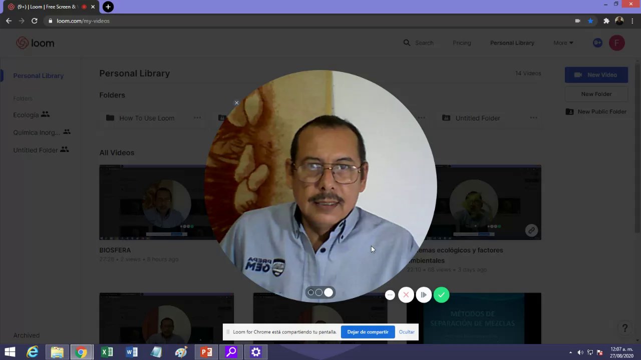Click the camera permission icon in address bar
The image size is (641, 360).
tap(577, 21)
